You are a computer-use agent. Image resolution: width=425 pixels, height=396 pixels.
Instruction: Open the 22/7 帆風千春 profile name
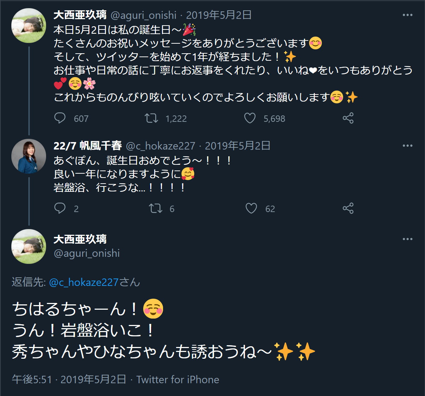click(88, 146)
